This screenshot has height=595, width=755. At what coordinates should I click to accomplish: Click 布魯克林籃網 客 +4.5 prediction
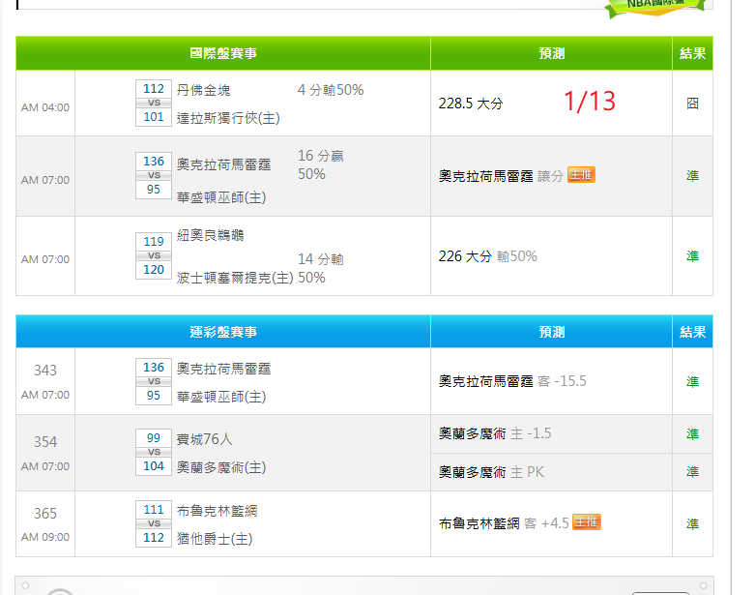504,523
